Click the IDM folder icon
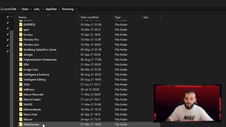Screen dimensions: 226x127 21,65
